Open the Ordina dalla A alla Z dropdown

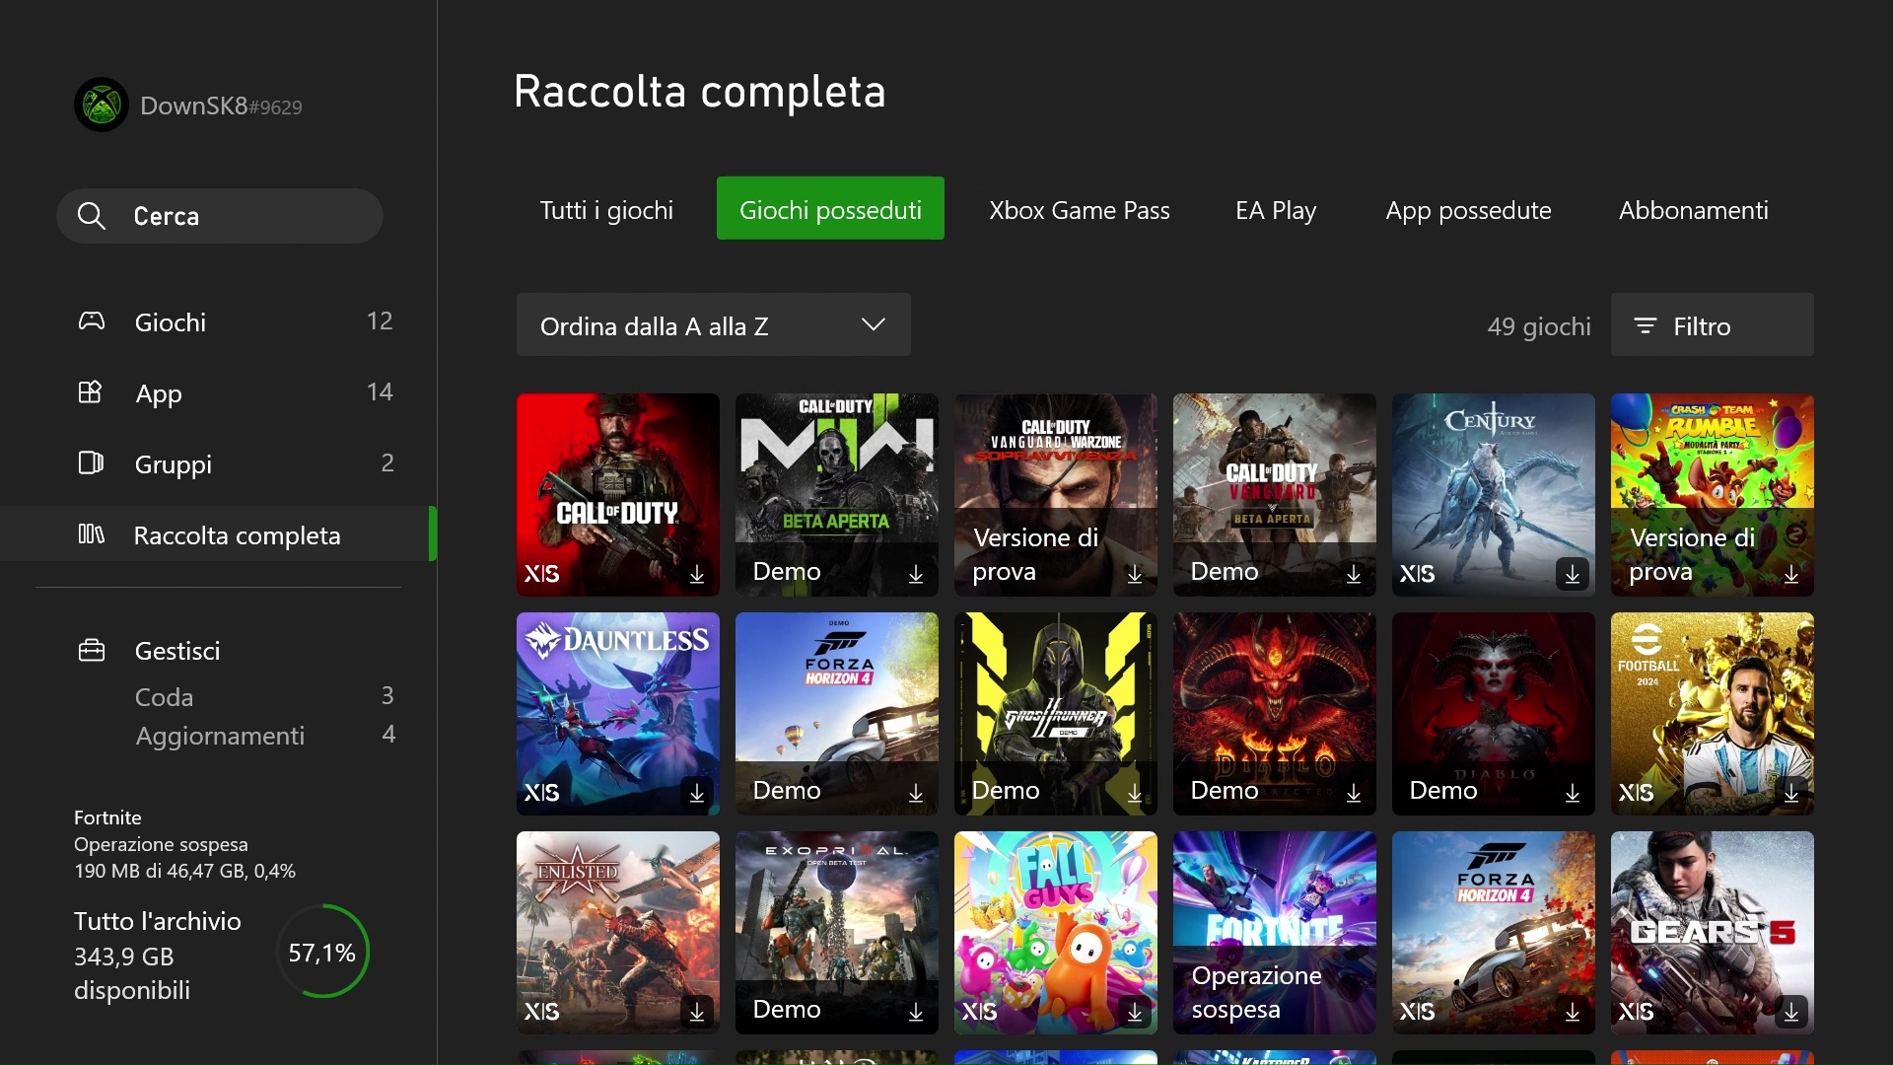tap(713, 324)
